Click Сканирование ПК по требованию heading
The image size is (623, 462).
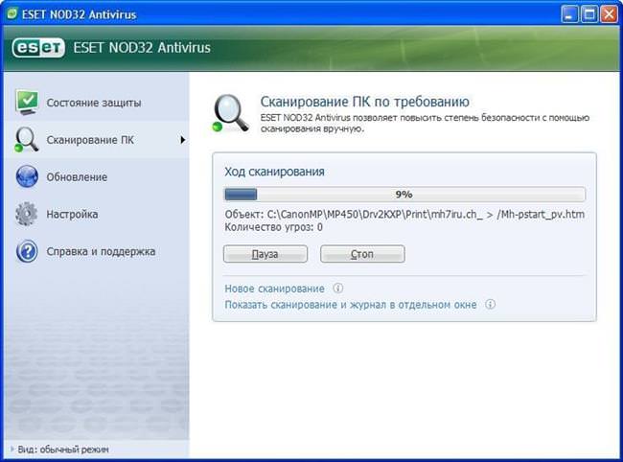[365, 102]
